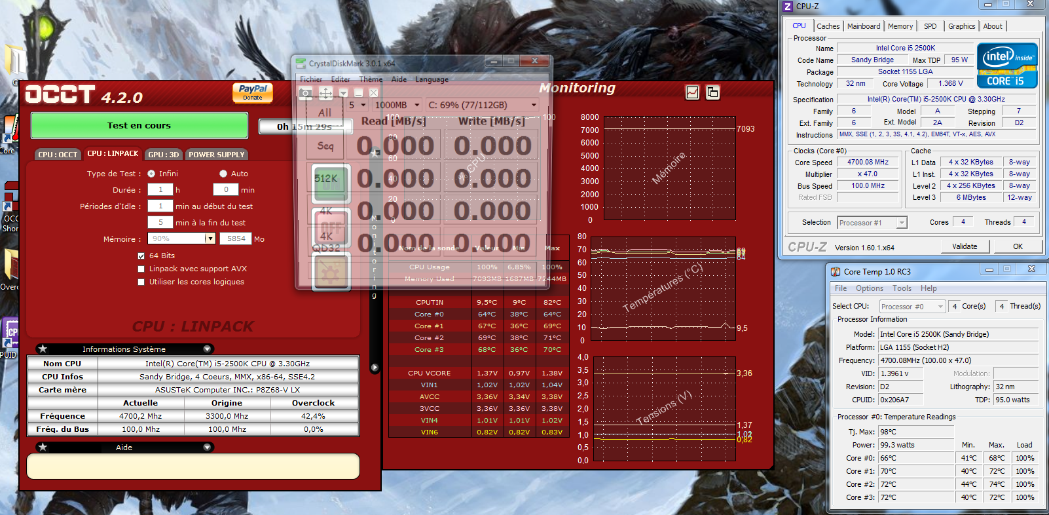Toggle the 64 Bits checkbox
Viewport: 1049px width, 515px height.
[141, 256]
